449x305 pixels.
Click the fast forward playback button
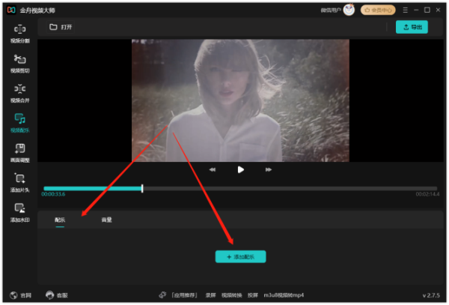(x=269, y=169)
